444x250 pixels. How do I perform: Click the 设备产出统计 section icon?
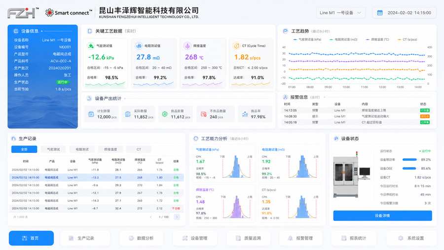89,98
